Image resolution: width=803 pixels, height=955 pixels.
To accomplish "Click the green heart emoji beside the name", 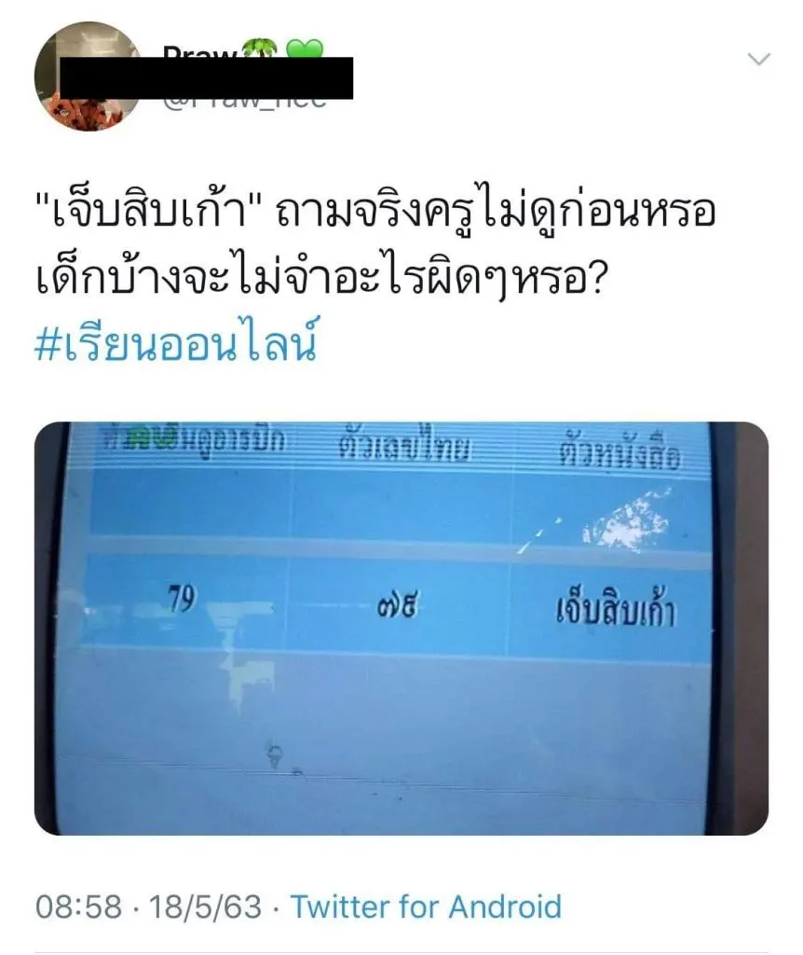I will [x=305, y=48].
